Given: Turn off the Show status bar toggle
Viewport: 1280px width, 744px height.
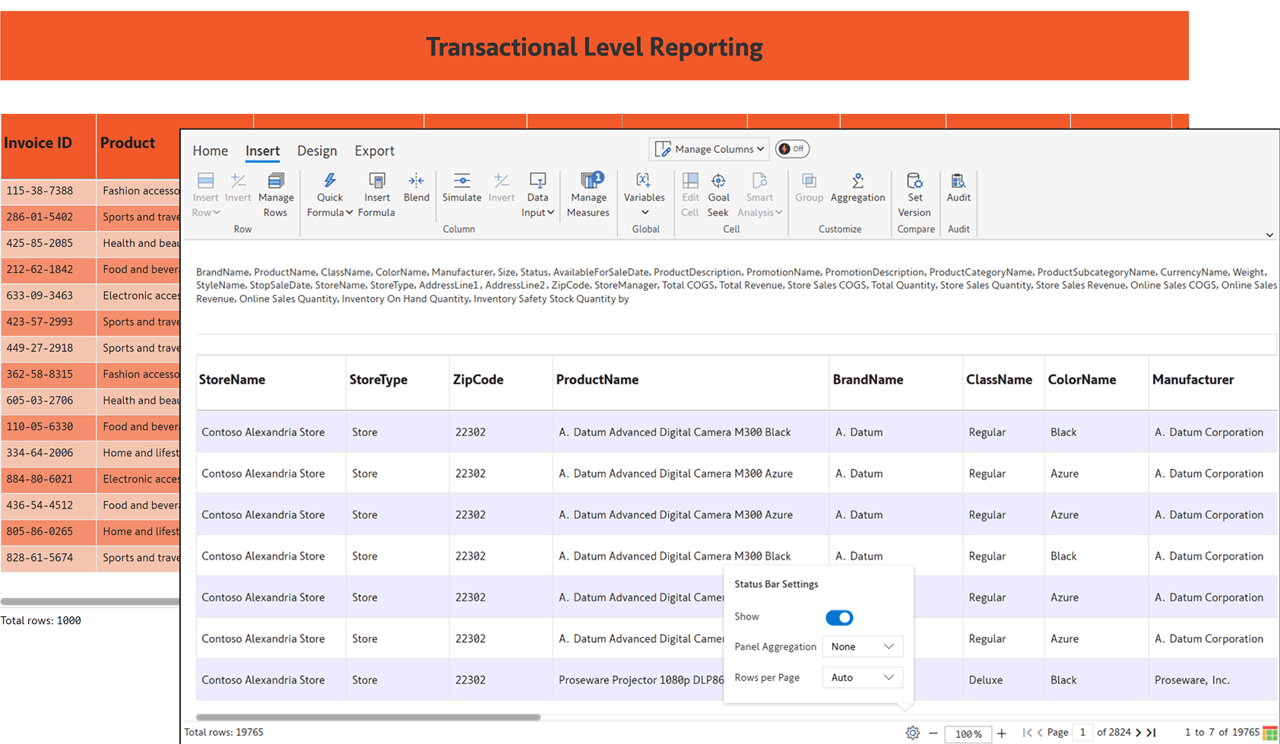Looking at the screenshot, I should coord(839,618).
